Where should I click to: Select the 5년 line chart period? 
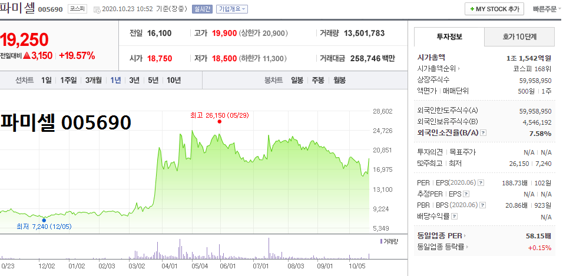coord(153,81)
